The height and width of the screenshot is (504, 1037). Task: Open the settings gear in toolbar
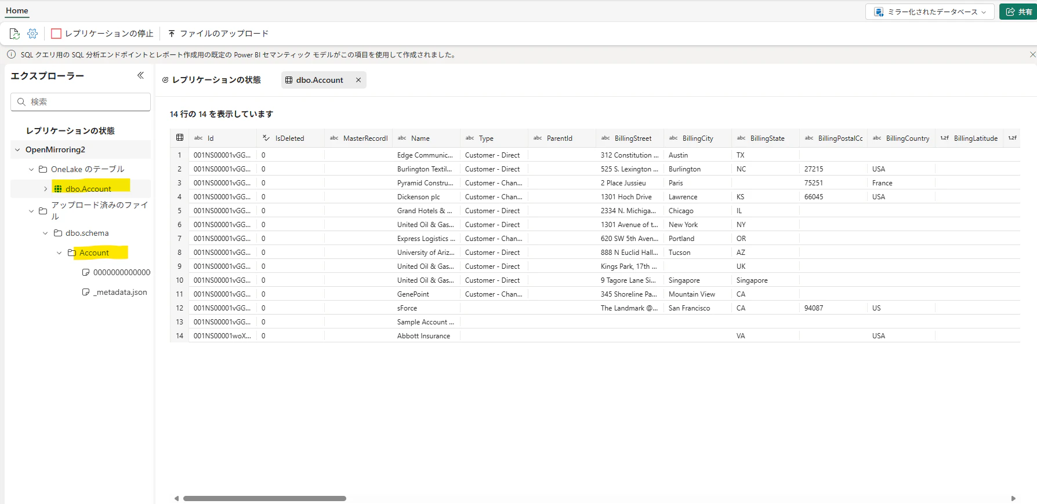click(32, 34)
